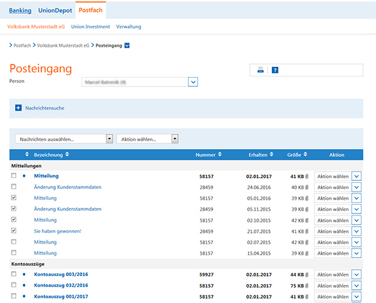Tick checkbox for Änderung Kundenstammdaten 24.06.2016
This screenshot has height=303, width=376.
pyautogui.click(x=14, y=187)
